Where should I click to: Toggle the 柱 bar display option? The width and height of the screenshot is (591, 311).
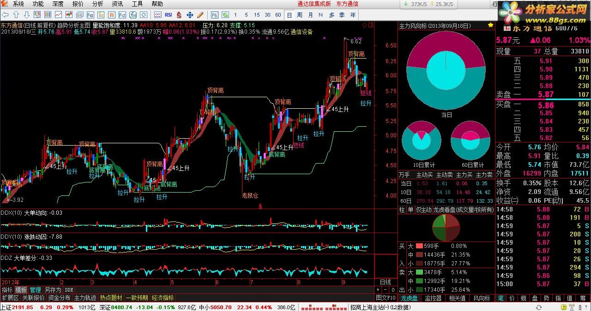(402, 210)
